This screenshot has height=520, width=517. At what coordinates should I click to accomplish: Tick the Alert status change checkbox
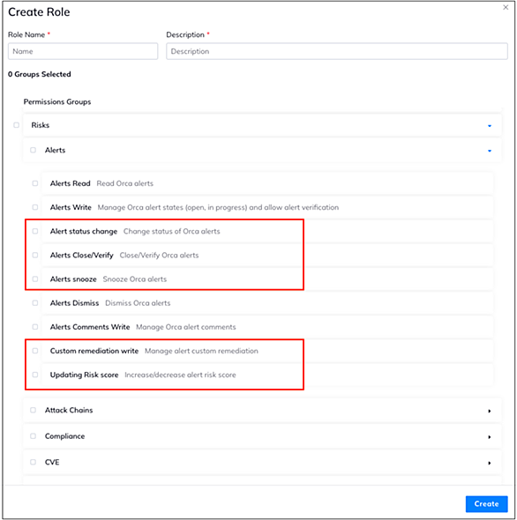(x=35, y=231)
